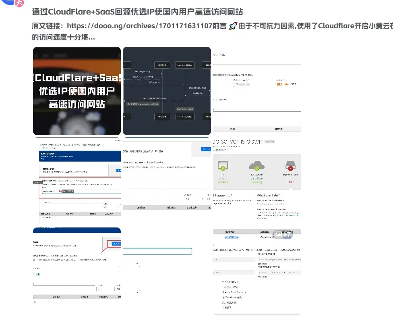The height and width of the screenshot is (317, 393).
Task: Open the TXT verification values thumbnail
Action: (x=256, y=271)
